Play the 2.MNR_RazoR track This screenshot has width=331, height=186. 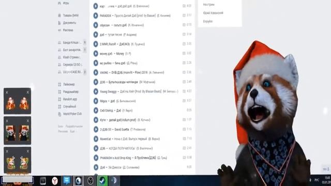click(x=96, y=44)
